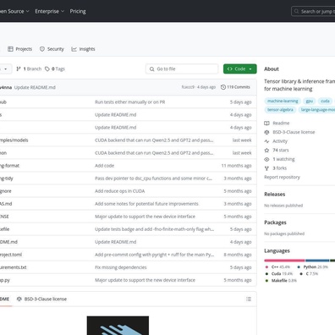335x335 pixels.
Task: Open the pyproject.toml file
Action: (11, 255)
